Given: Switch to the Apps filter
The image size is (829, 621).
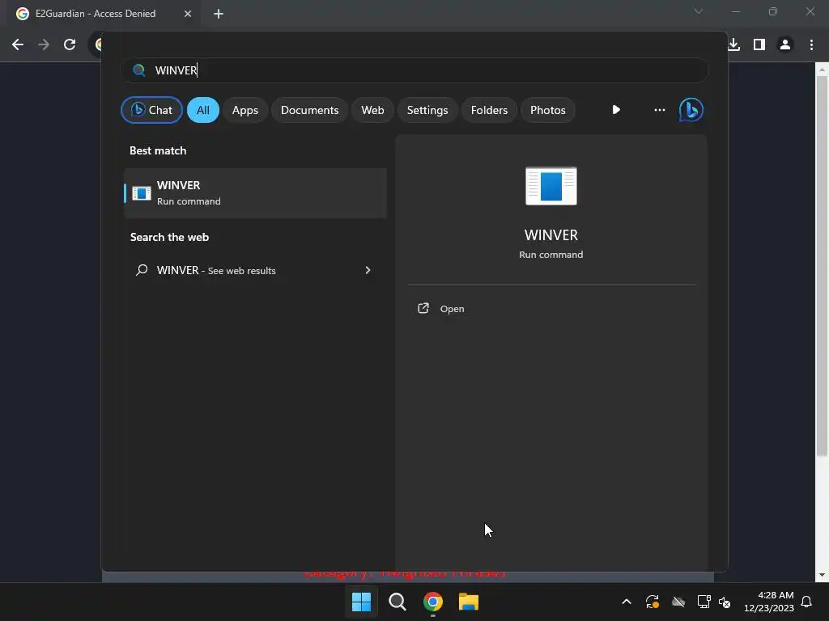Looking at the screenshot, I should point(244,110).
